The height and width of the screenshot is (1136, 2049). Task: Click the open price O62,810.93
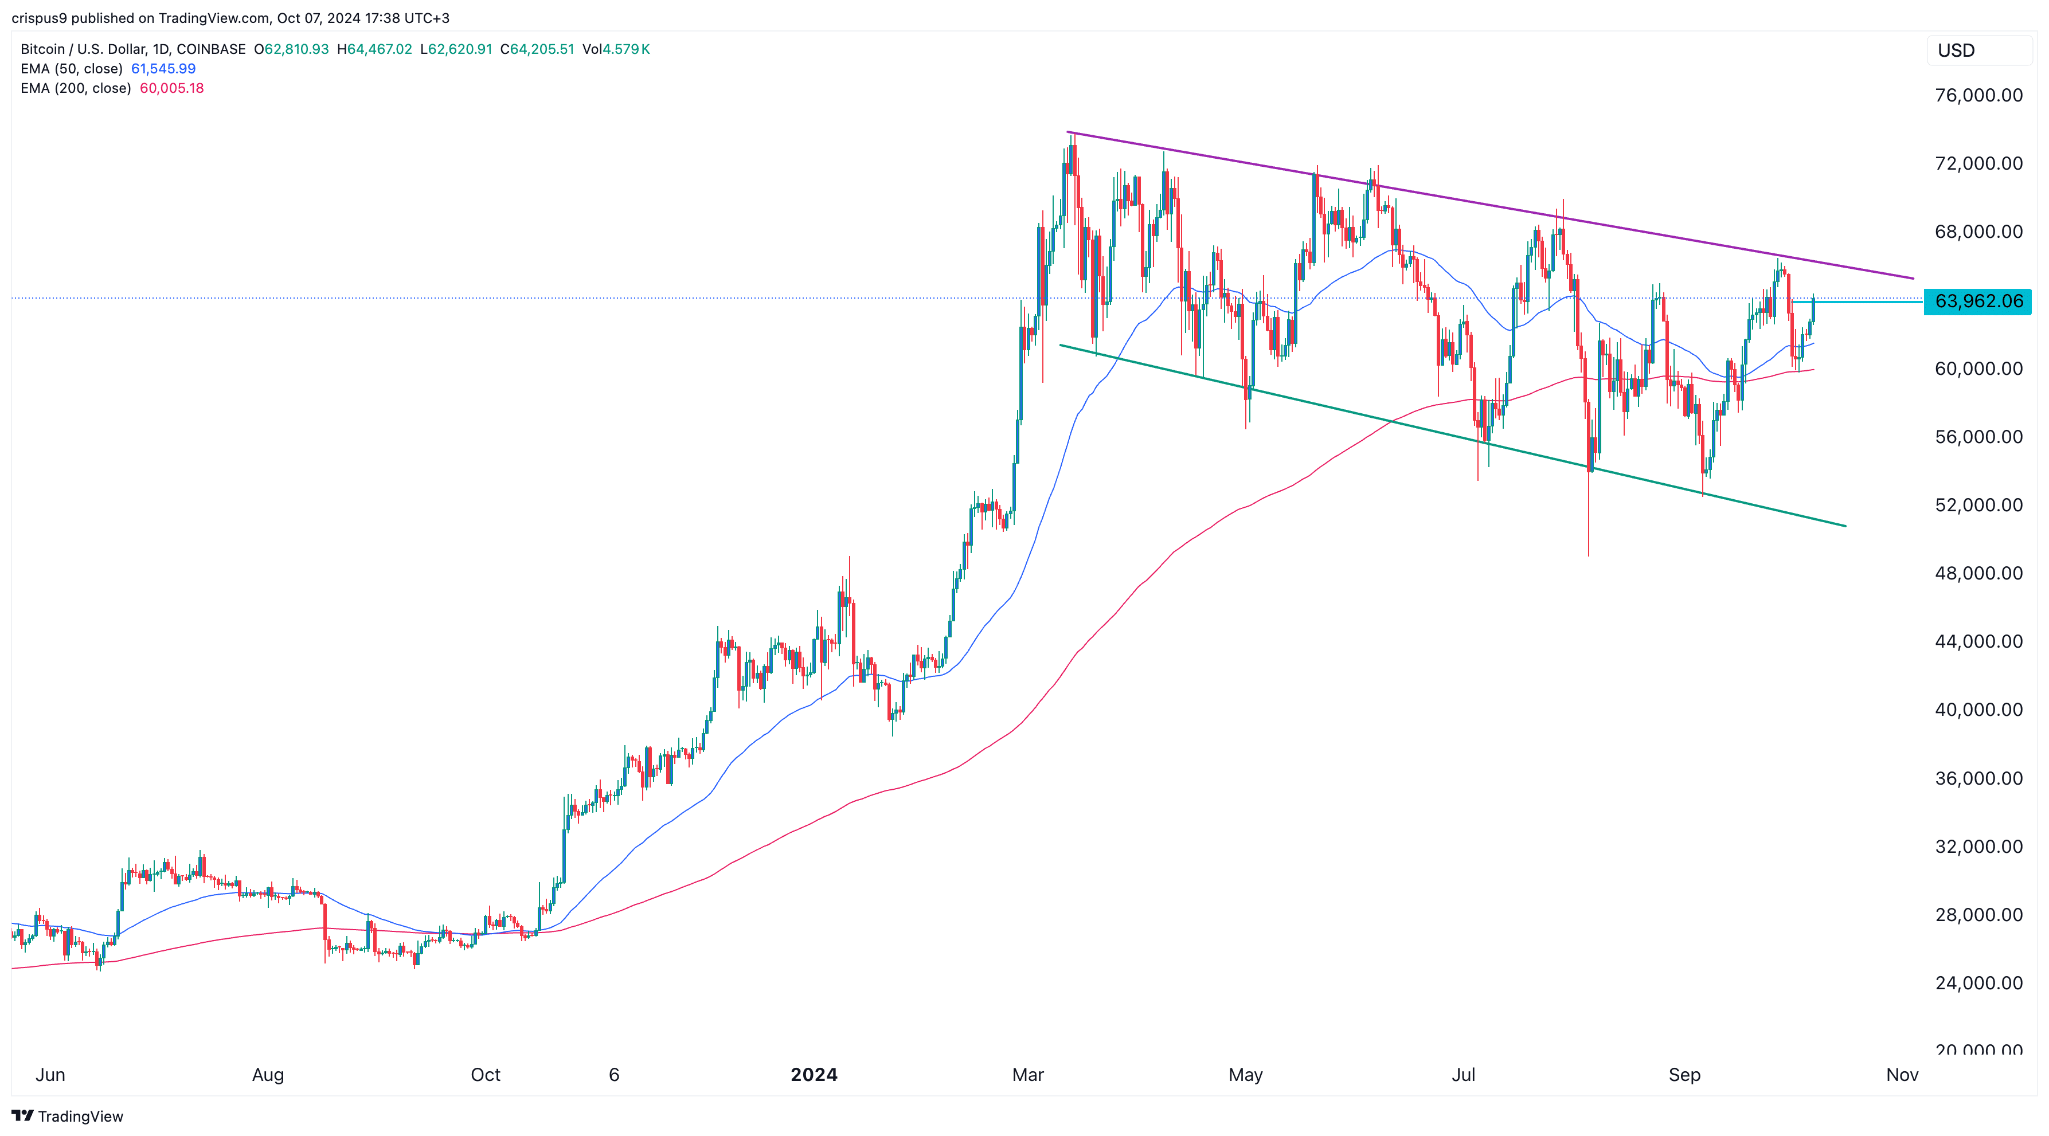tap(291, 49)
